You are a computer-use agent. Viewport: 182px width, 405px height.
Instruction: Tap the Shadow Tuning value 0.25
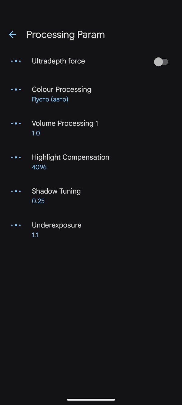coord(38,201)
